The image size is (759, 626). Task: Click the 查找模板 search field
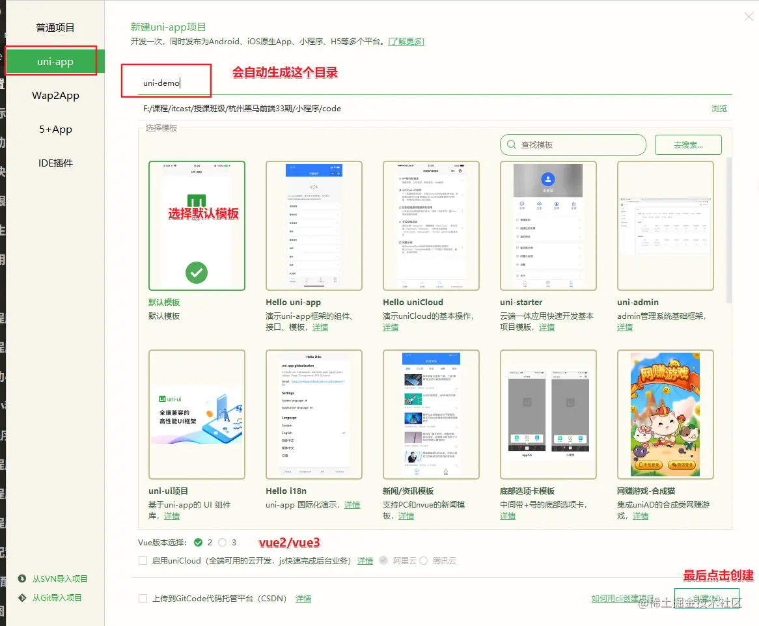tap(573, 144)
